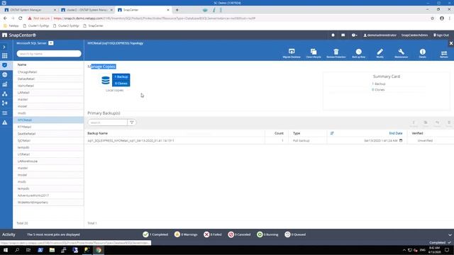Open the Windows Start menu

tap(6, 250)
